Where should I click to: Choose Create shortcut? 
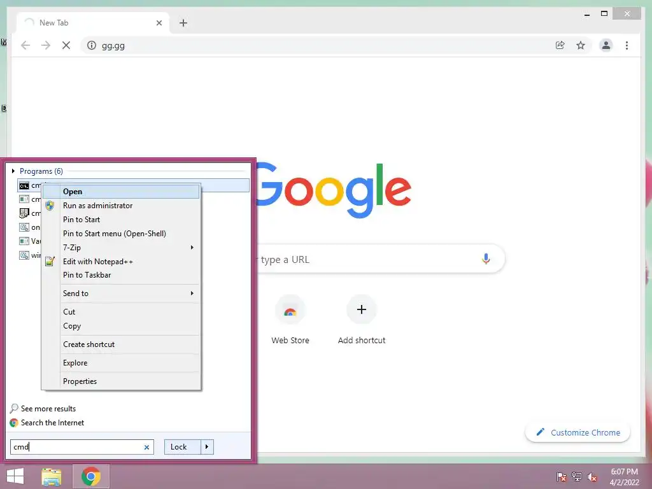coord(121,344)
